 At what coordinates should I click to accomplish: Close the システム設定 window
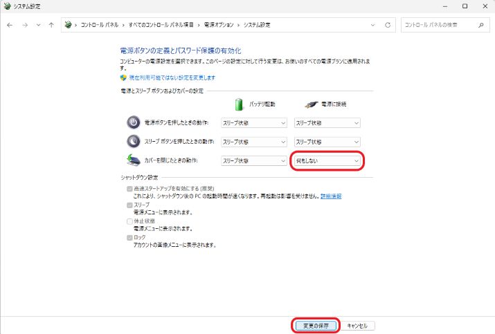(485, 6)
